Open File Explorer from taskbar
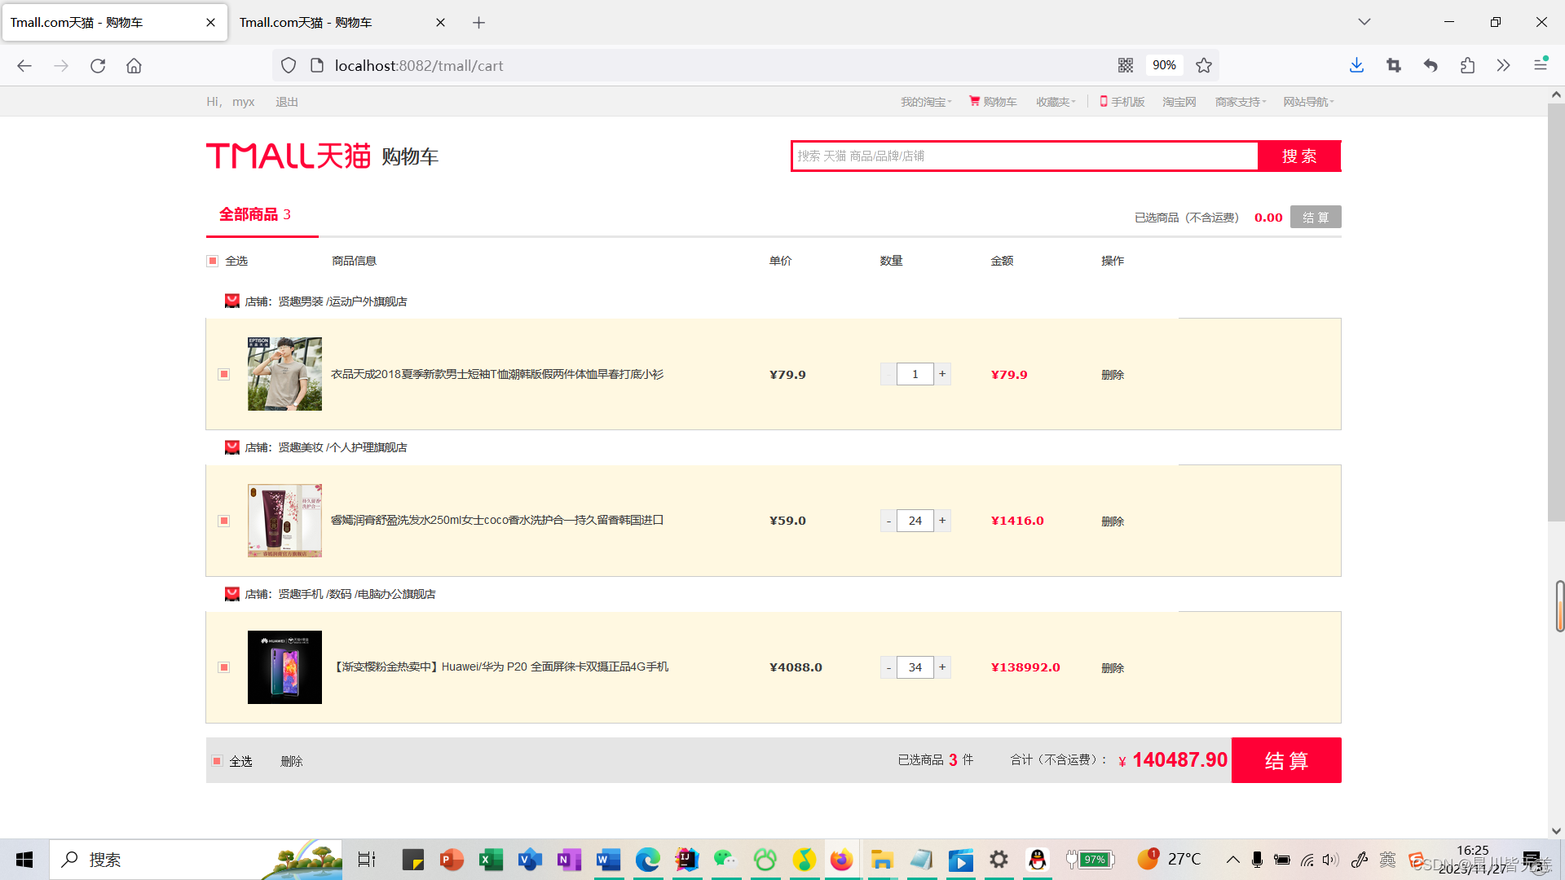The width and height of the screenshot is (1565, 880). coord(882,860)
